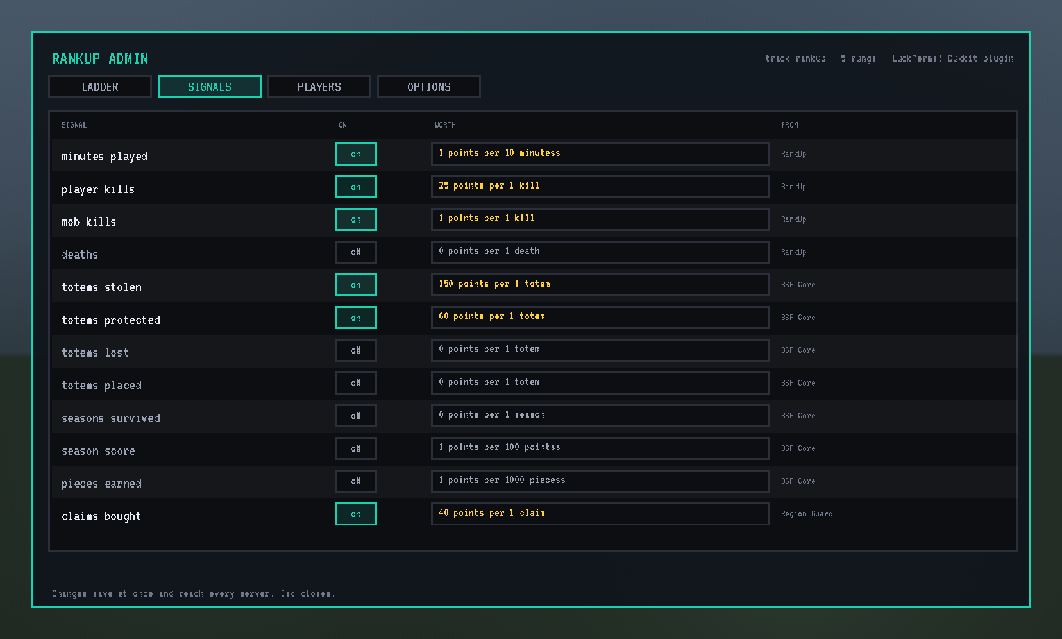Click BSP Core source in totems stolen row
Screen dimensions: 1062x639
(x=798, y=285)
